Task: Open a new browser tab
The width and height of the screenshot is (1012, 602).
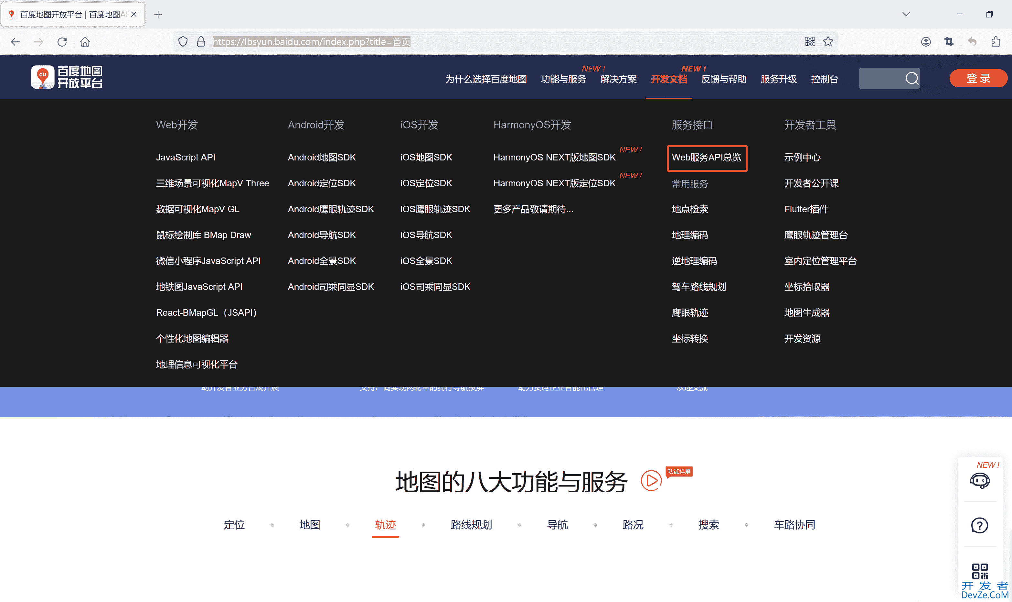Action: coord(158,15)
